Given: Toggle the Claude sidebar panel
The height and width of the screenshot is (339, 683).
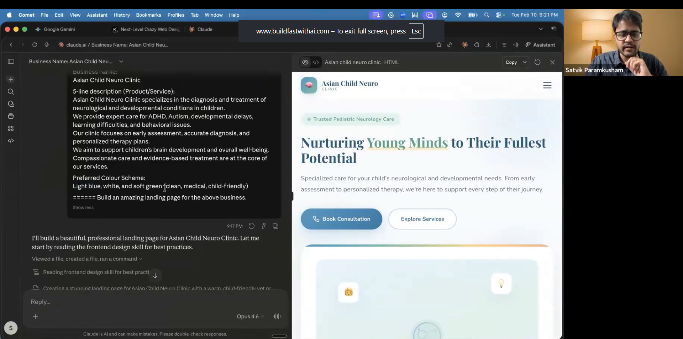Looking at the screenshot, I should pos(11,62).
